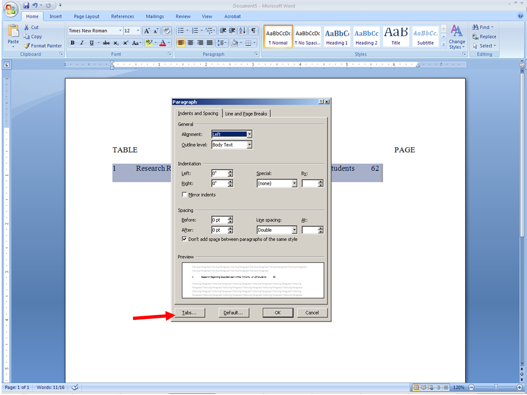Open the Insert ribbon tab
Image resolution: width=527 pixels, height=395 pixels.
click(55, 16)
